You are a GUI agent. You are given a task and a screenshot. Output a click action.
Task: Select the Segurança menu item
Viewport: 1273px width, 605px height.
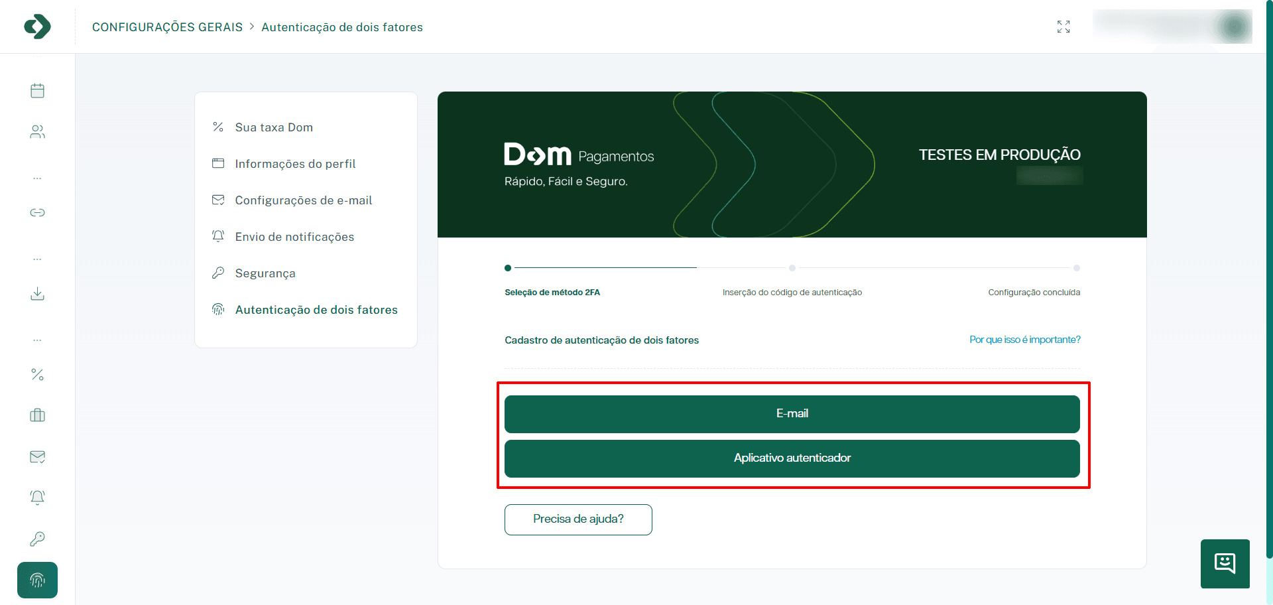[x=265, y=273]
